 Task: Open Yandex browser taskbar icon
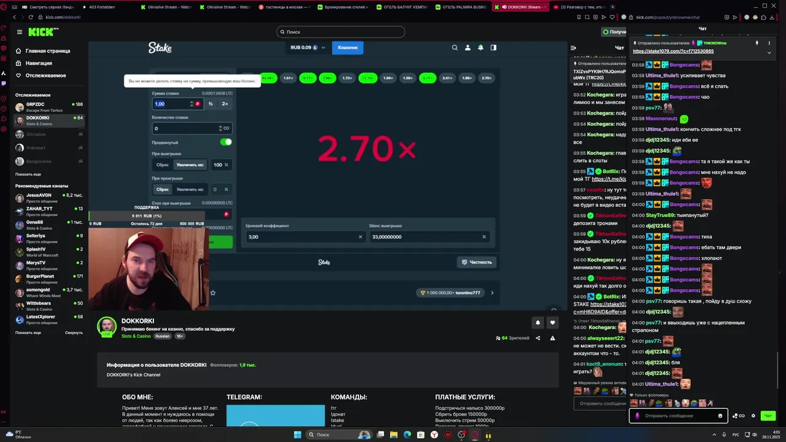click(x=434, y=435)
